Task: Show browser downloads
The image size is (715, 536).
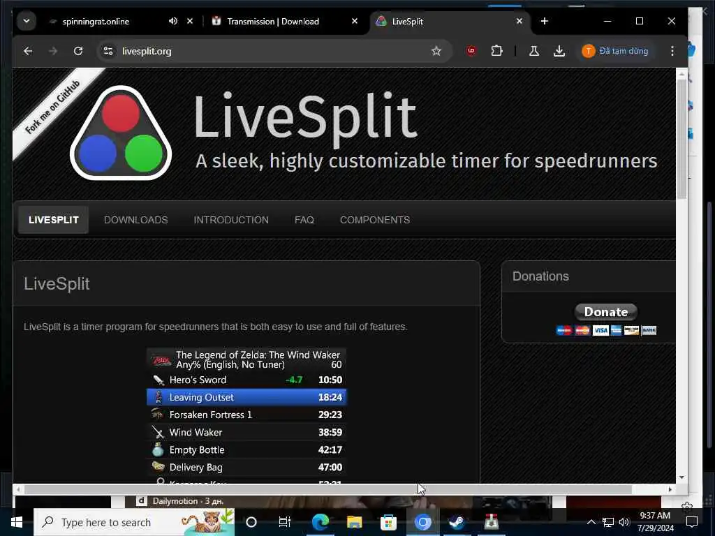Action: click(559, 51)
